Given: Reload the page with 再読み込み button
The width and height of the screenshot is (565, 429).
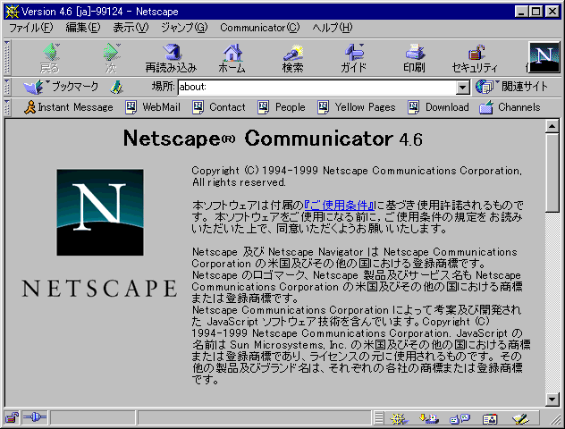Looking at the screenshot, I should [171, 58].
